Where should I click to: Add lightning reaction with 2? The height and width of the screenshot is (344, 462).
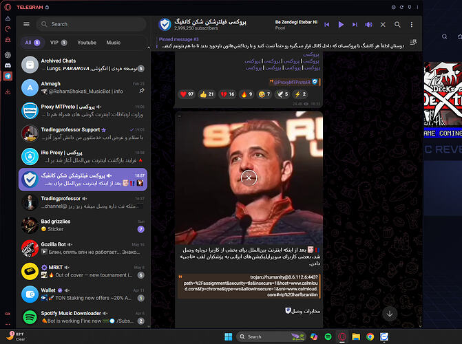300,94
